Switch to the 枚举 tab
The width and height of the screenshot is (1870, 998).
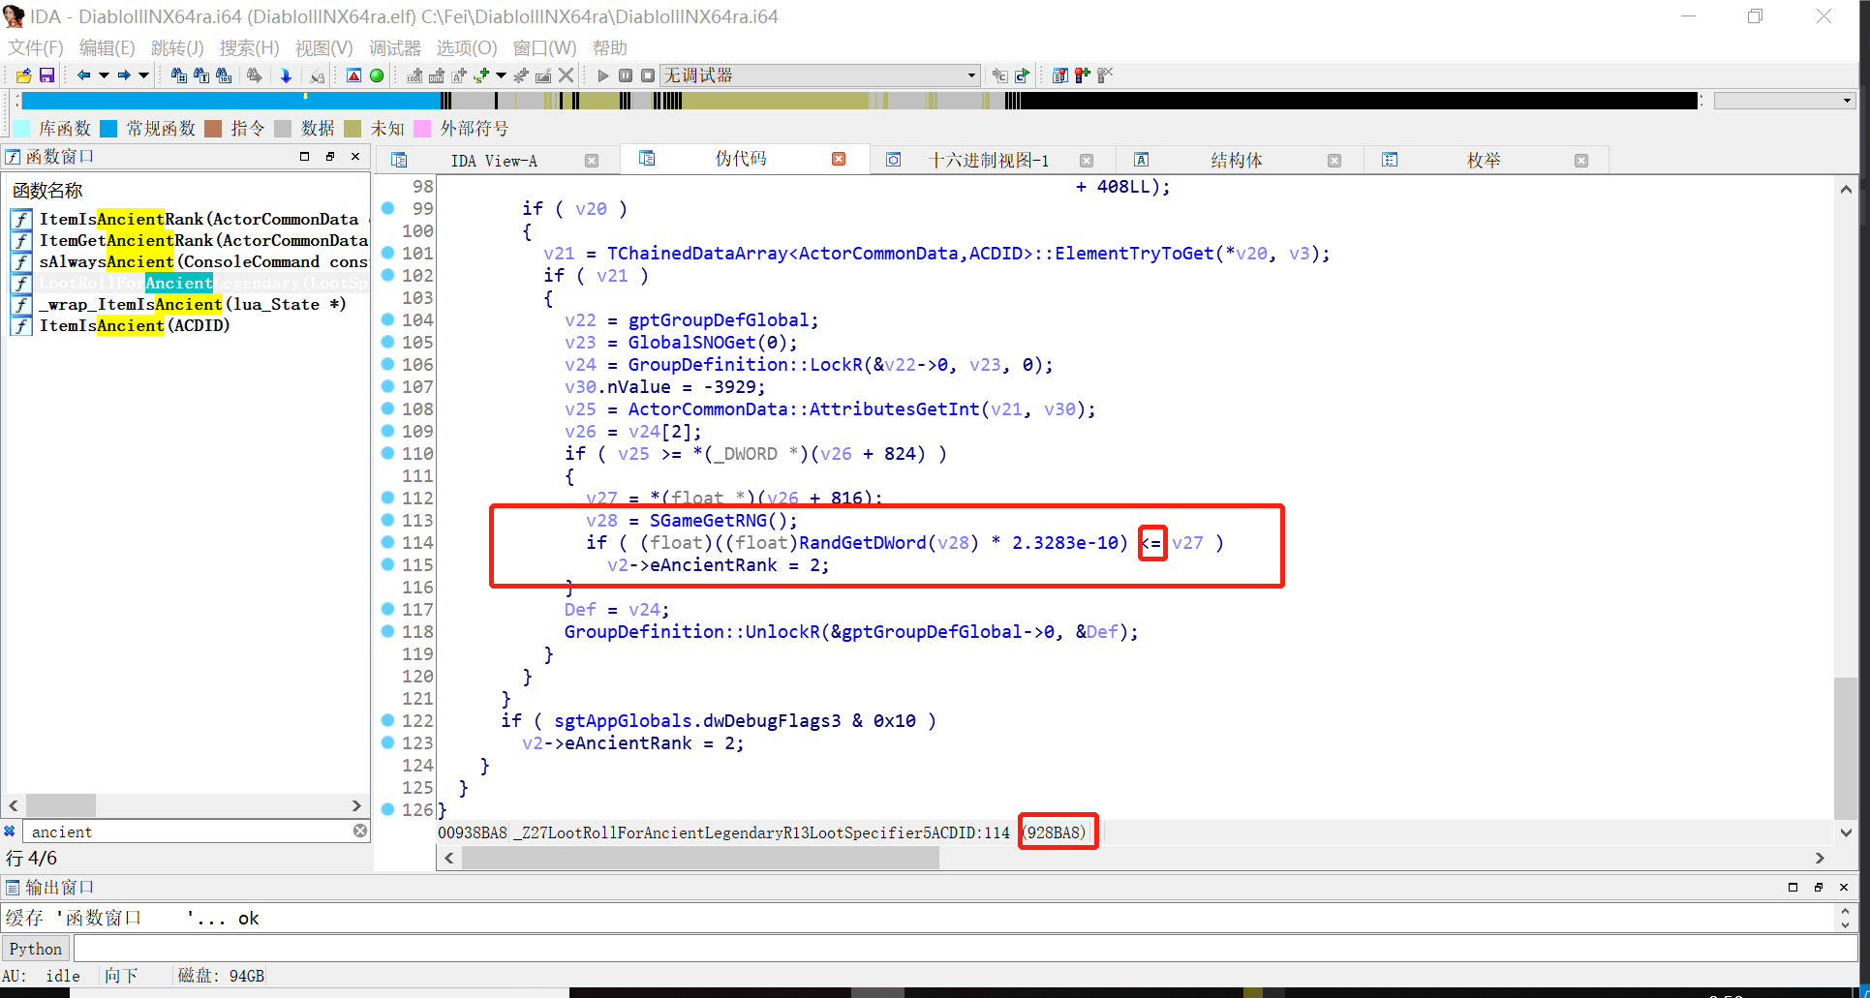click(x=1484, y=161)
